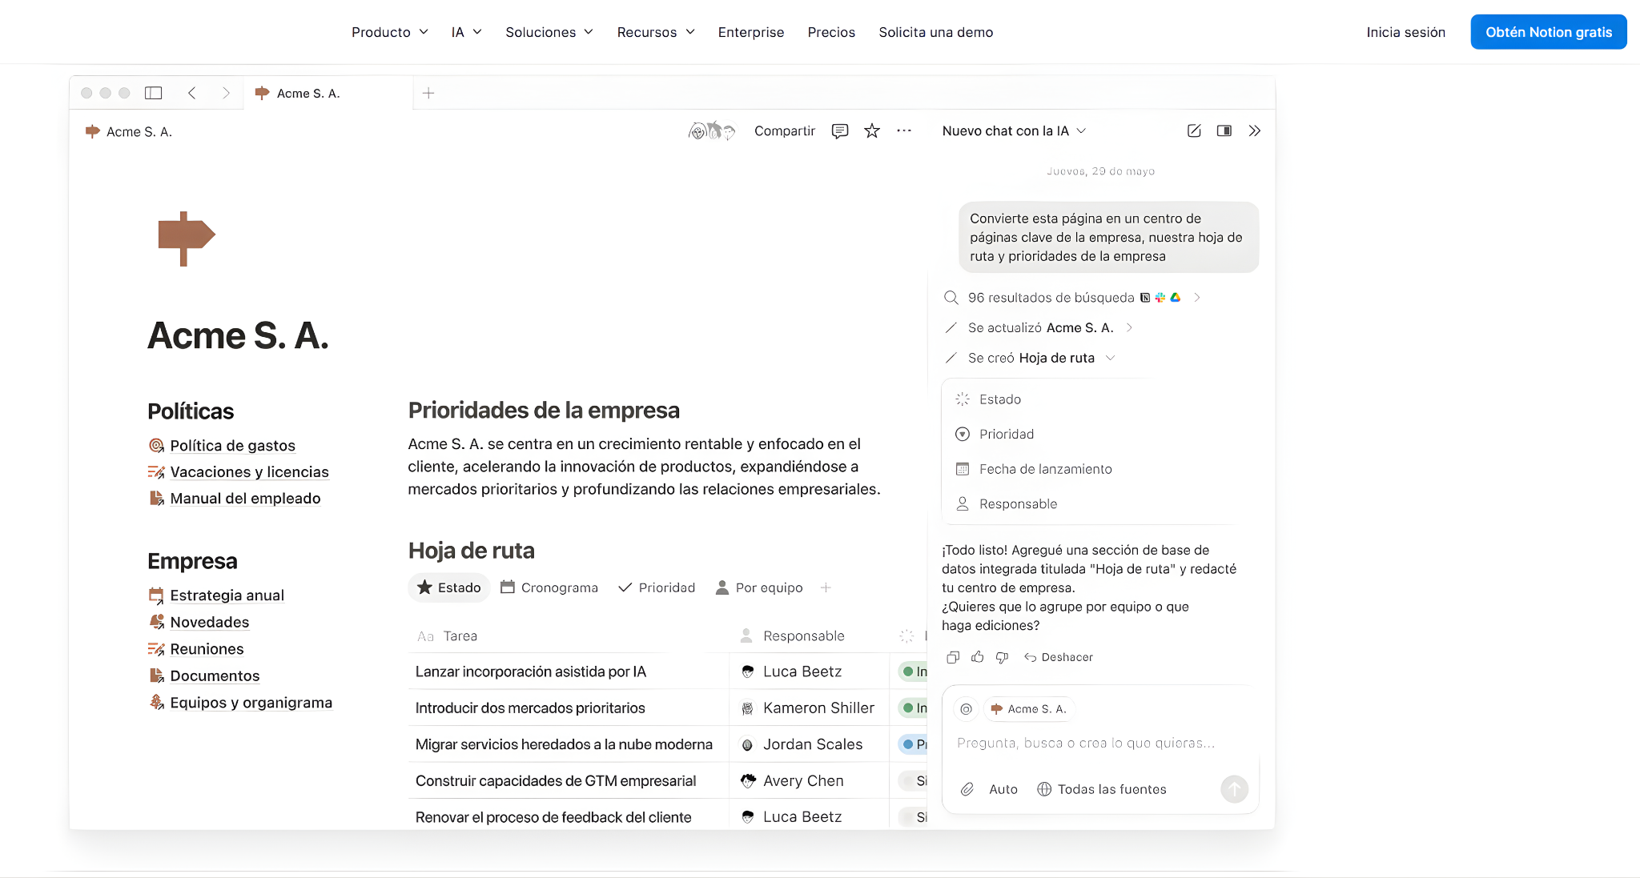The image size is (1640, 878).
Task: Click the star favorite icon
Action: click(872, 131)
